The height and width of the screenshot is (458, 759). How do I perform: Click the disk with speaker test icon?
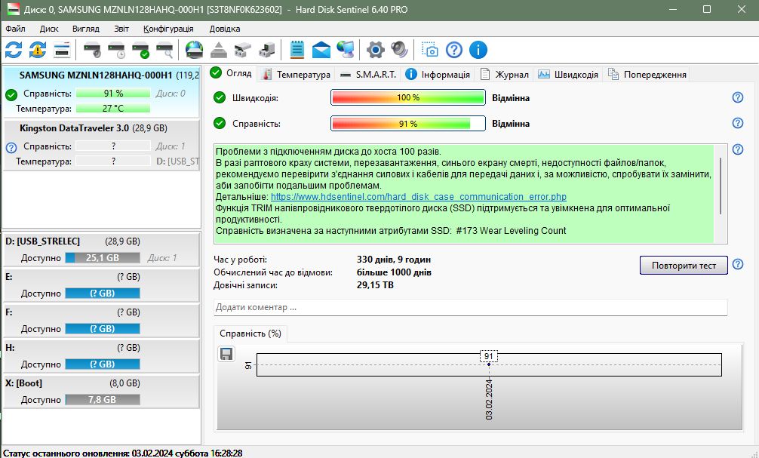[x=92, y=50]
